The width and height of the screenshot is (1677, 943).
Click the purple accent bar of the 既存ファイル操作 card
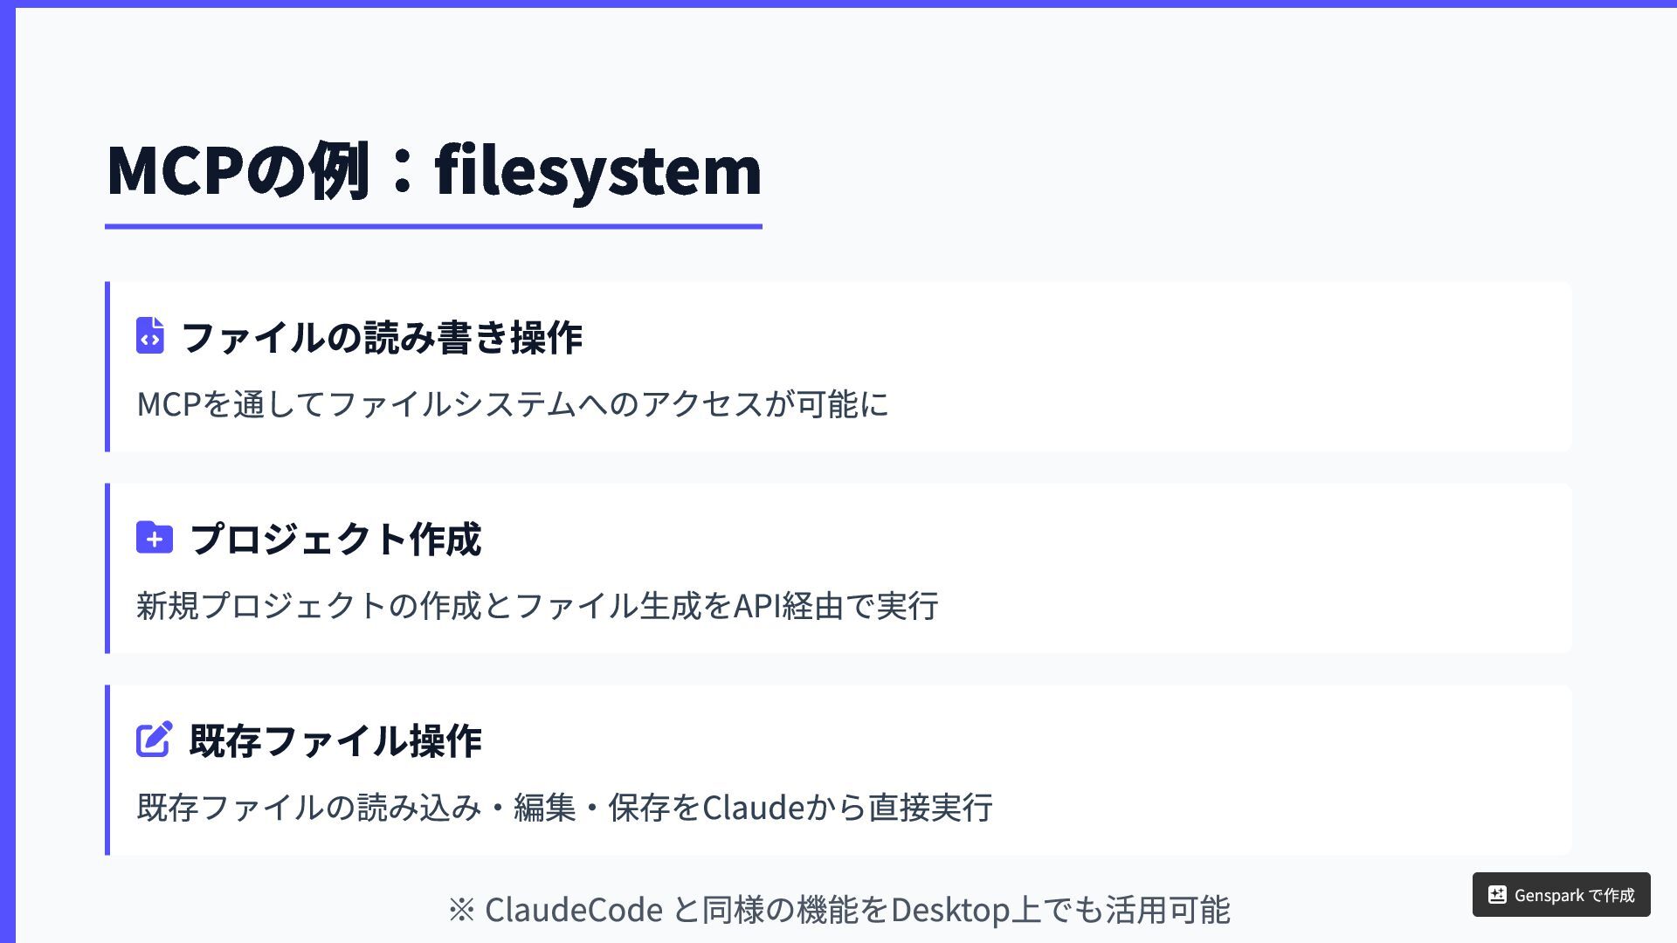pyautogui.click(x=107, y=770)
